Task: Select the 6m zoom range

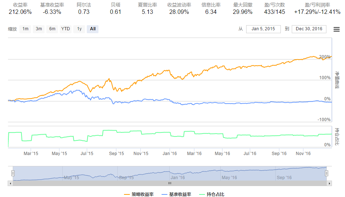Action: 52,29
